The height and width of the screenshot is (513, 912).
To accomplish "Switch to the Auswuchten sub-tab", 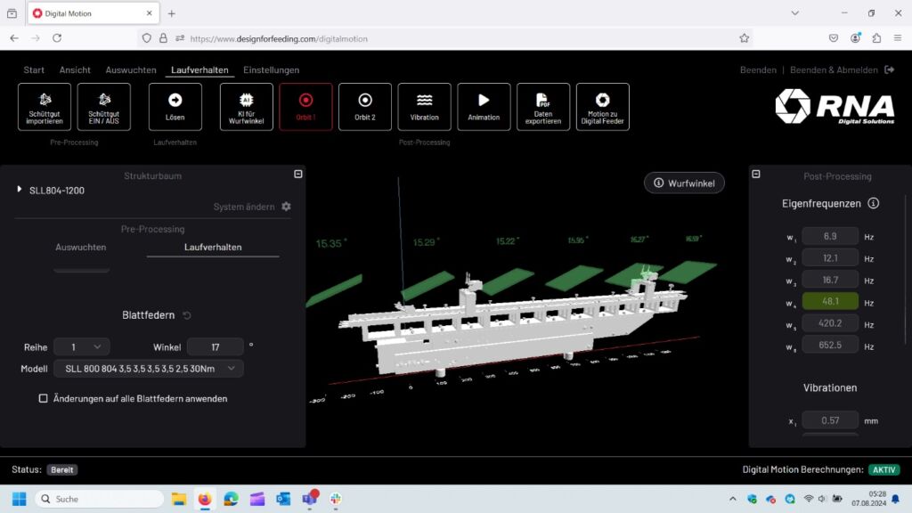I will coord(81,248).
